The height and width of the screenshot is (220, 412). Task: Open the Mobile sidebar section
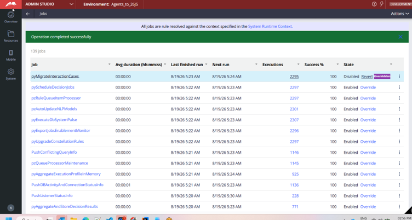pos(11,55)
